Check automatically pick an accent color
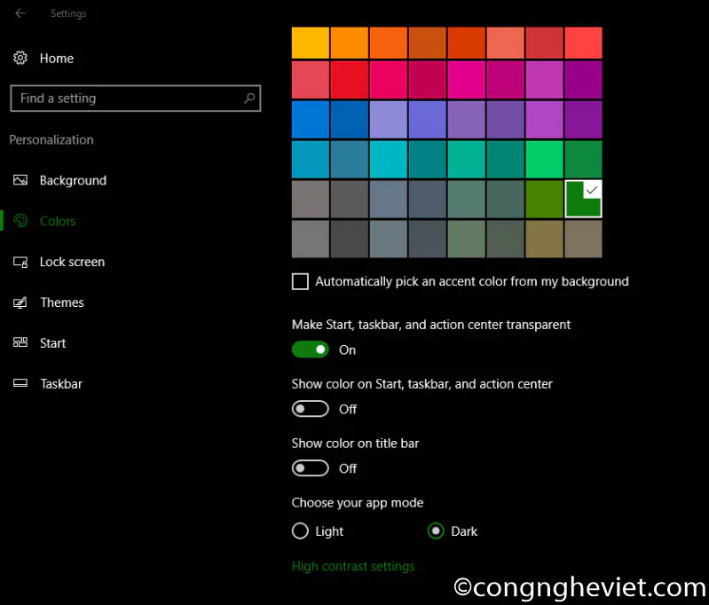Viewport: 709px width, 605px height. point(300,281)
